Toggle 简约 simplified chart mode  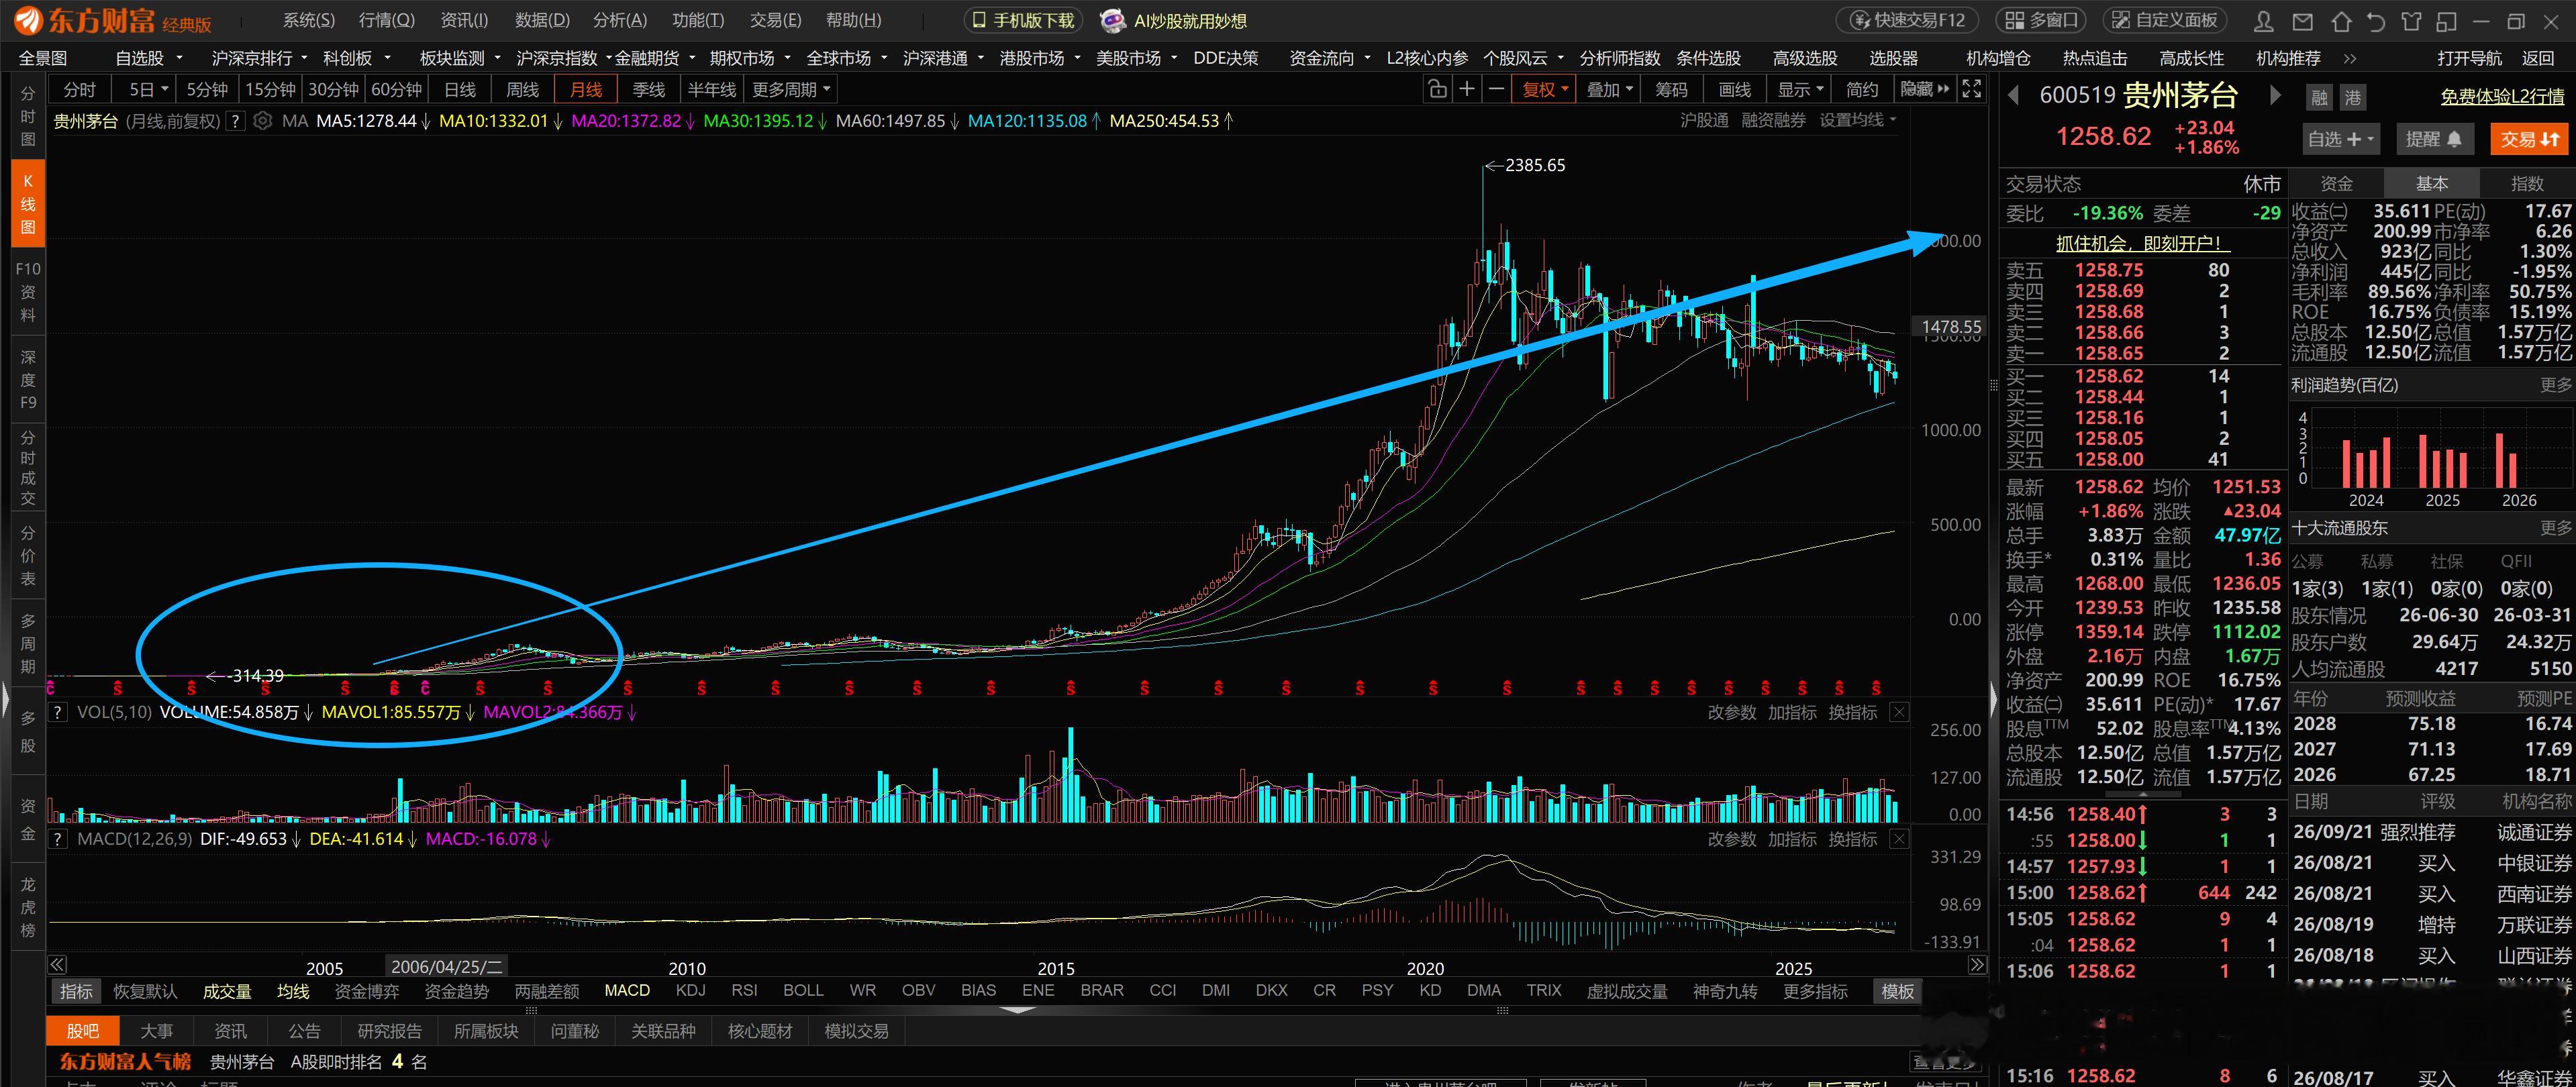click(x=1861, y=90)
